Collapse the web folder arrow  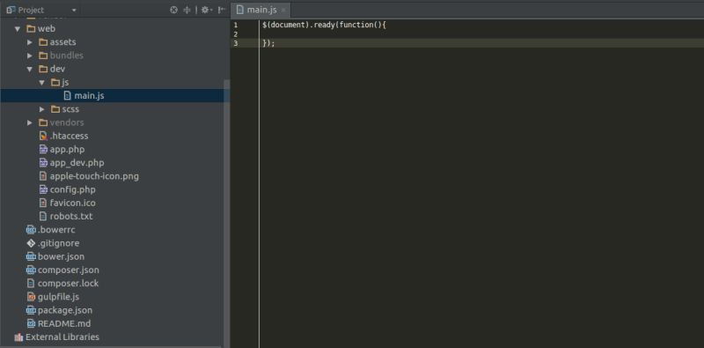click(x=18, y=29)
